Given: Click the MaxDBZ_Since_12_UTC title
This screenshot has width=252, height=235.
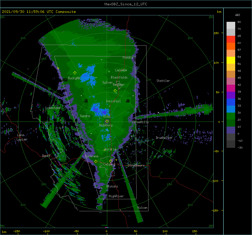Looking at the screenshot, I should coord(126,4).
